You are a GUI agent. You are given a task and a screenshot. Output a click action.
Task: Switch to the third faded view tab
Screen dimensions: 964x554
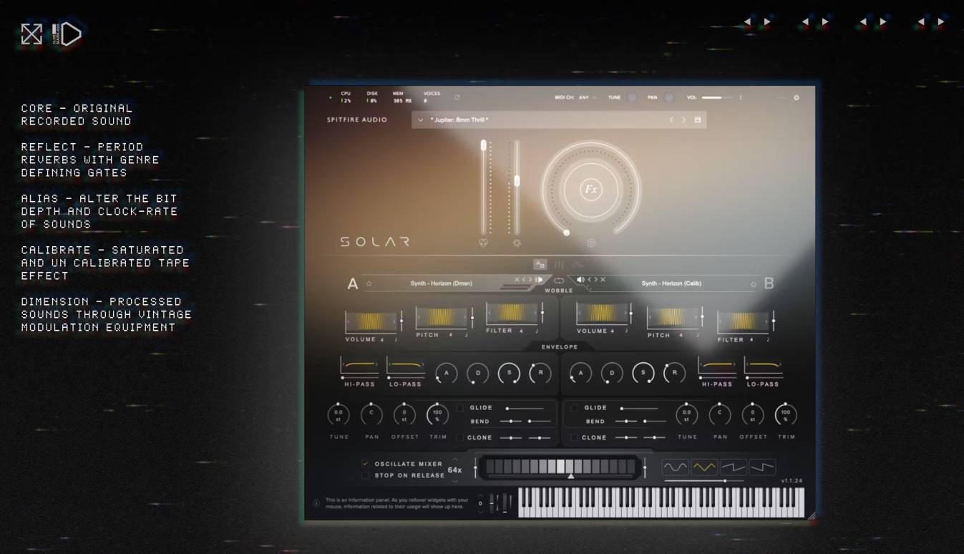[578, 265]
